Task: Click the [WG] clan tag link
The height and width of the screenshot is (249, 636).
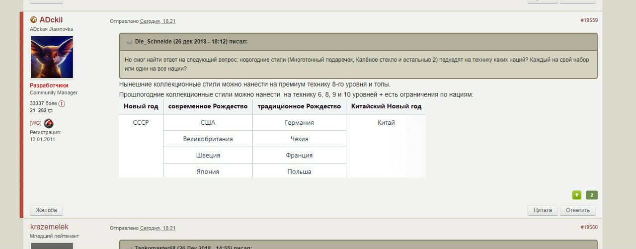Action: (36, 123)
